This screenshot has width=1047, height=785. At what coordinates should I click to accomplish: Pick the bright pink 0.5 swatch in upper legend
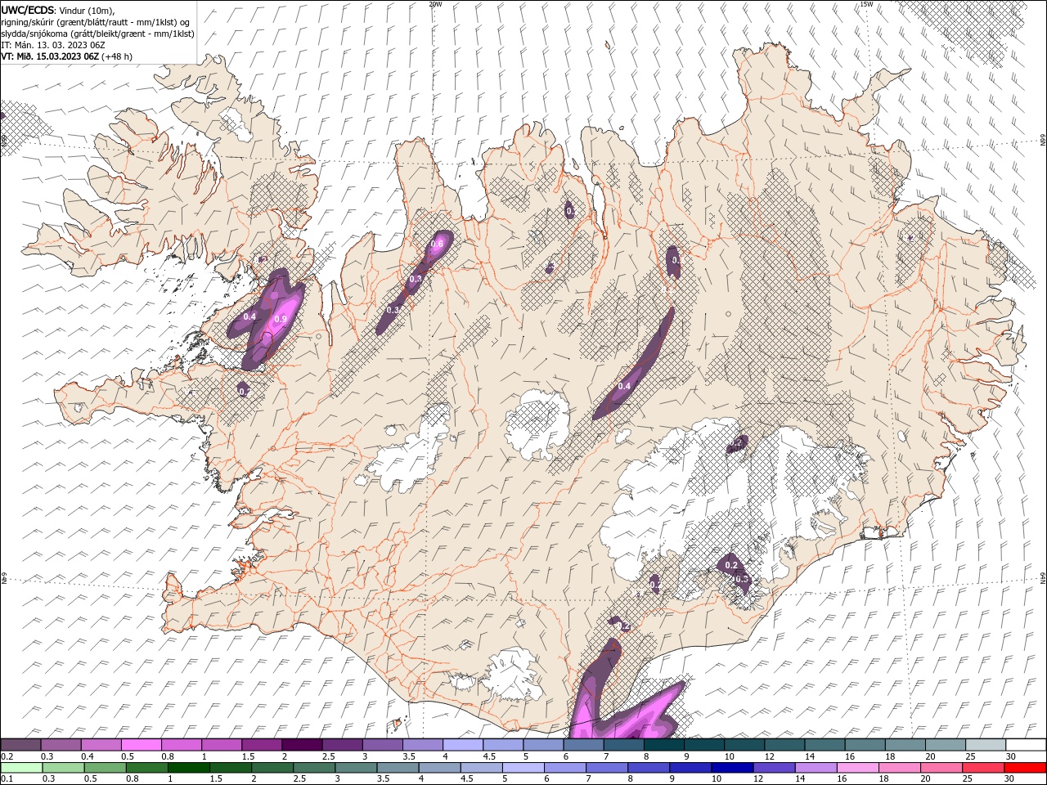point(141,745)
